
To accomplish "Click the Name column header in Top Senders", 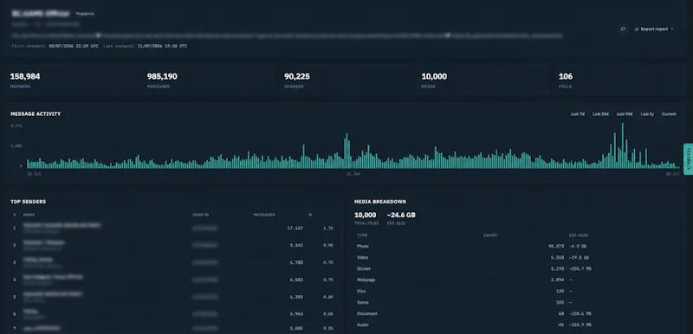I will tap(29, 215).
